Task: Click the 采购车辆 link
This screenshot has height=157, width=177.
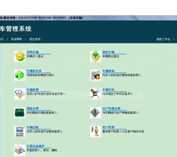Action: pos(33,52)
